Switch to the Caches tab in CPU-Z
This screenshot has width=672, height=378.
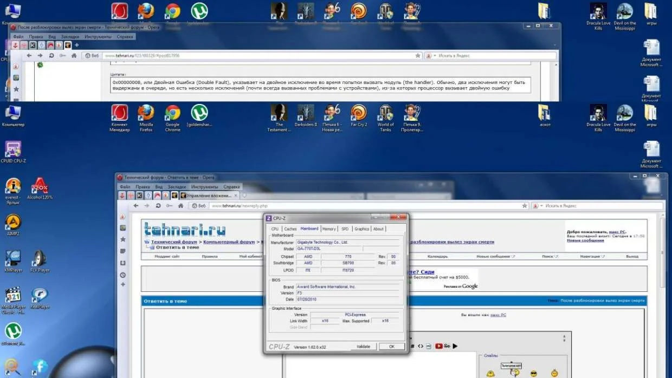pyautogui.click(x=290, y=229)
